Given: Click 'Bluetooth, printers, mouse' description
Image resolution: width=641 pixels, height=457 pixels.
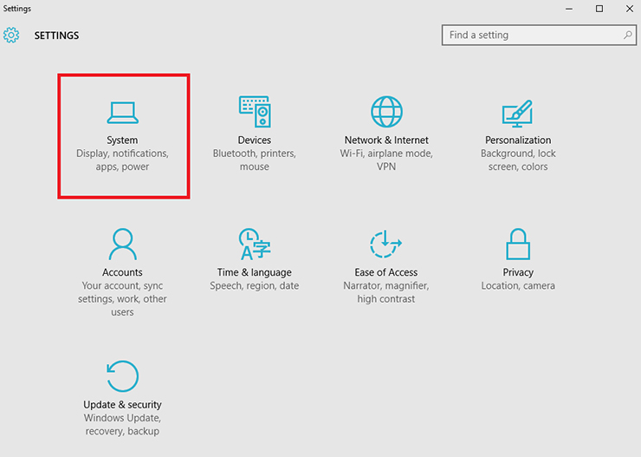Looking at the screenshot, I should coord(255,160).
